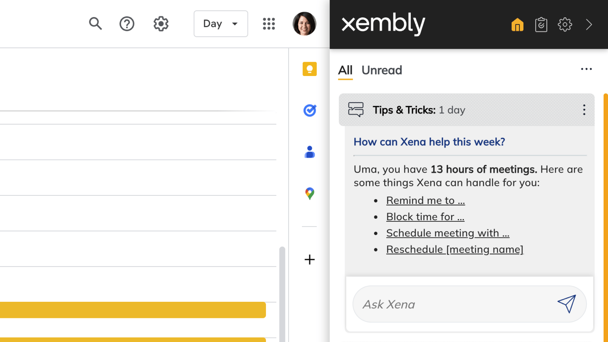Open Contacts side panel icon
The width and height of the screenshot is (608, 342).
(309, 152)
